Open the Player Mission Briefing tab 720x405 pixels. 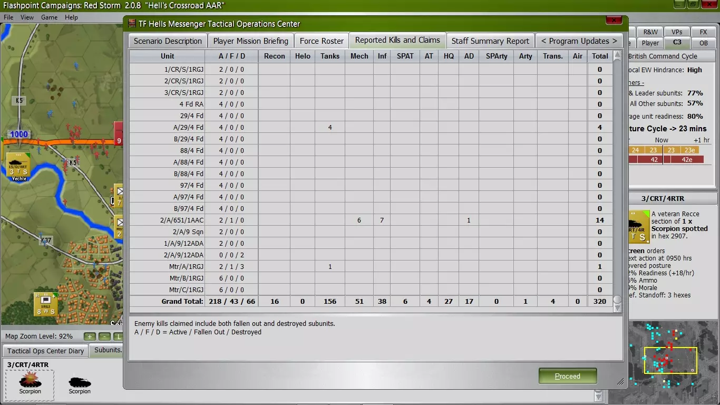[x=251, y=41]
